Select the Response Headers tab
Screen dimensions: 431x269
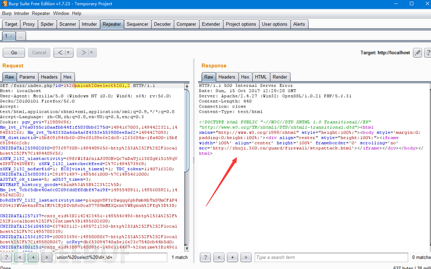[227, 77]
